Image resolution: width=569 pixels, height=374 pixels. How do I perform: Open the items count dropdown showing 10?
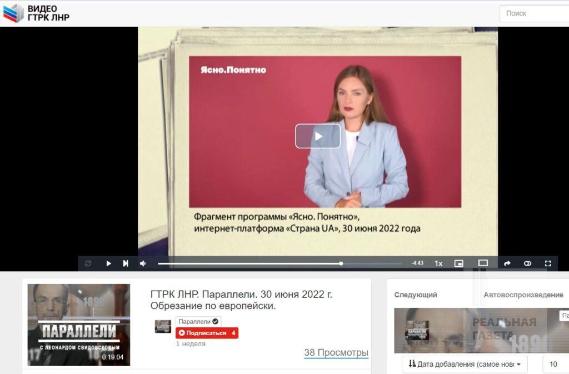click(x=556, y=365)
